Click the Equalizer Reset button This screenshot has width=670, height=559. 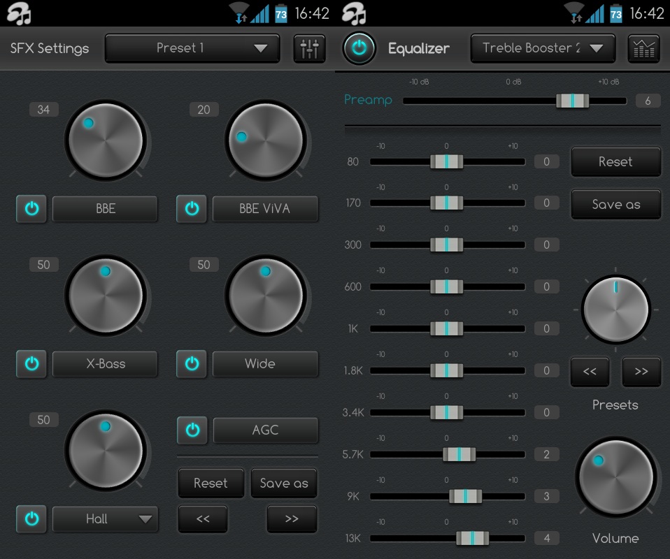(615, 162)
